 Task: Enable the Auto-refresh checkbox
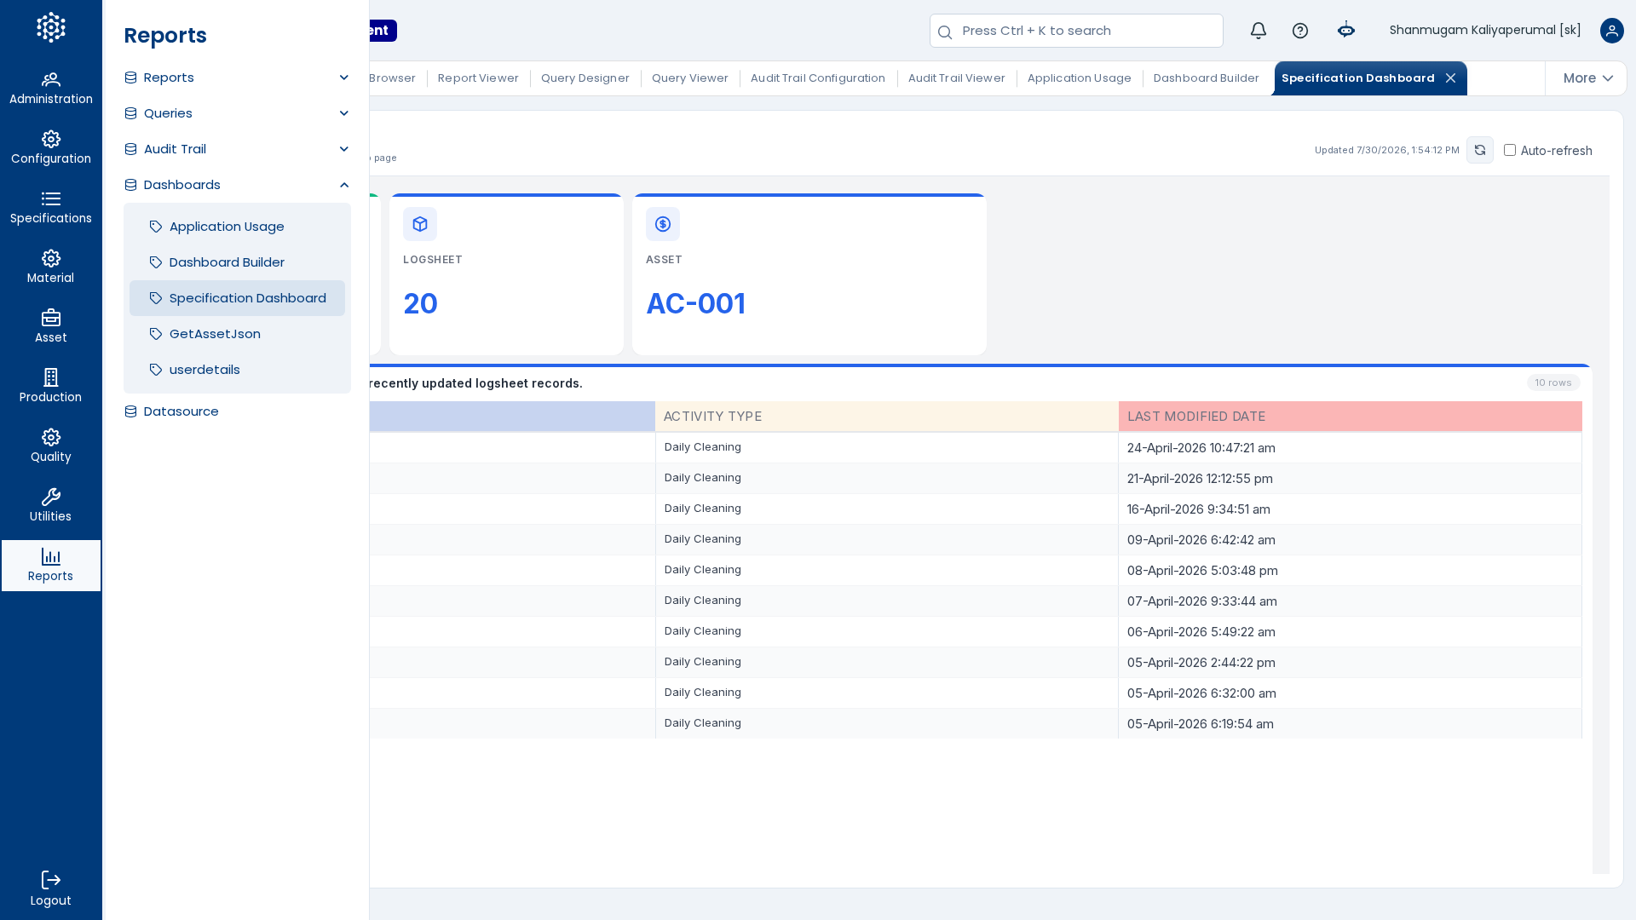(1510, 150)
